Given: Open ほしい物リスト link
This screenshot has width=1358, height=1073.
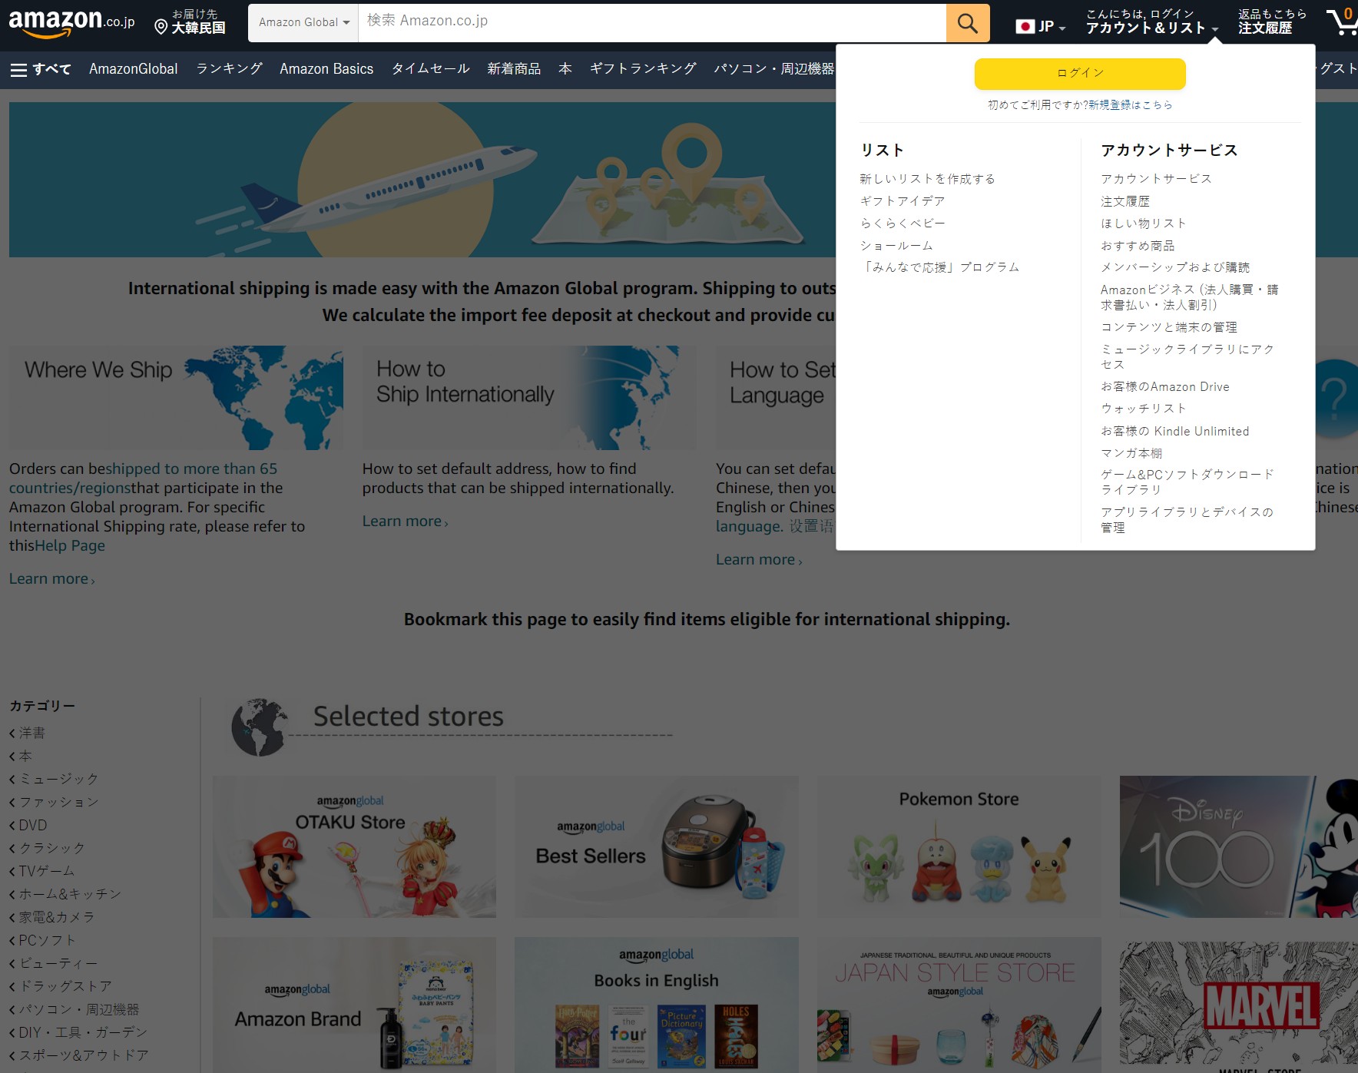Looking at the screenshot, I should 1144,224.
